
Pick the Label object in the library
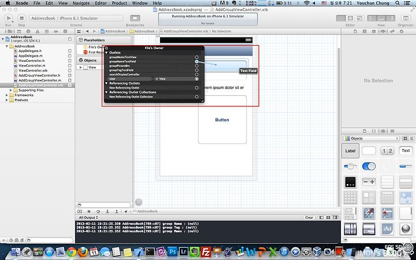[x=350, y=151]
